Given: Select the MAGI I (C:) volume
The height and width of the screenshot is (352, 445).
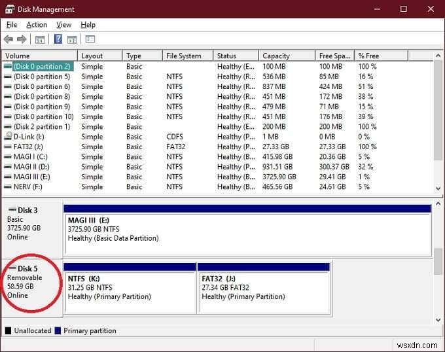Looking at the screenshot, I should (x=30, y=157).
